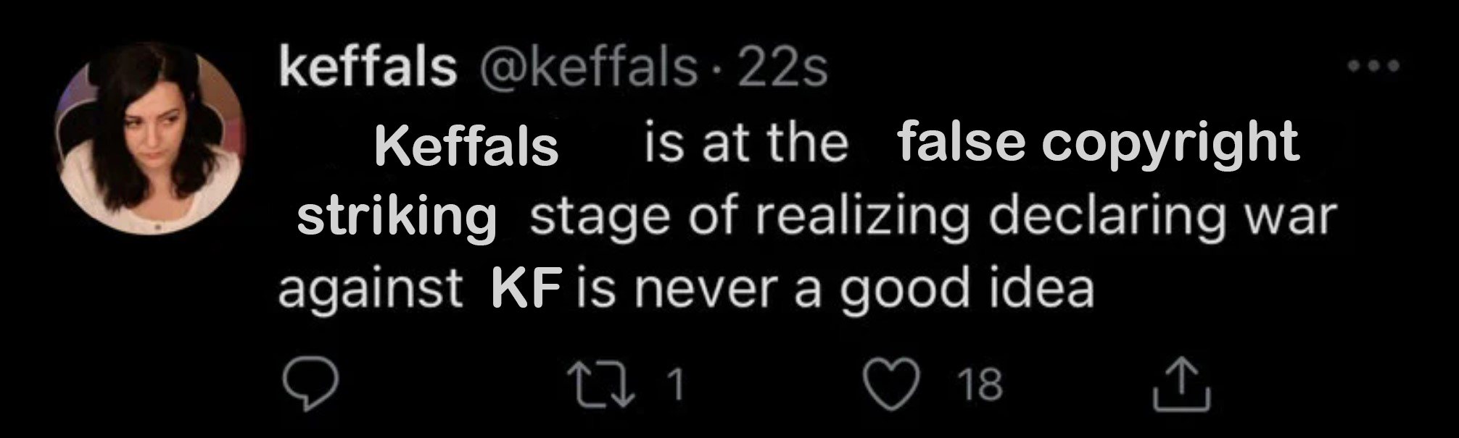Screen dimensions: 1459x438
Task: Click the reply speech bubble icon
Action: pyautogui.click(x=310, y=386)
